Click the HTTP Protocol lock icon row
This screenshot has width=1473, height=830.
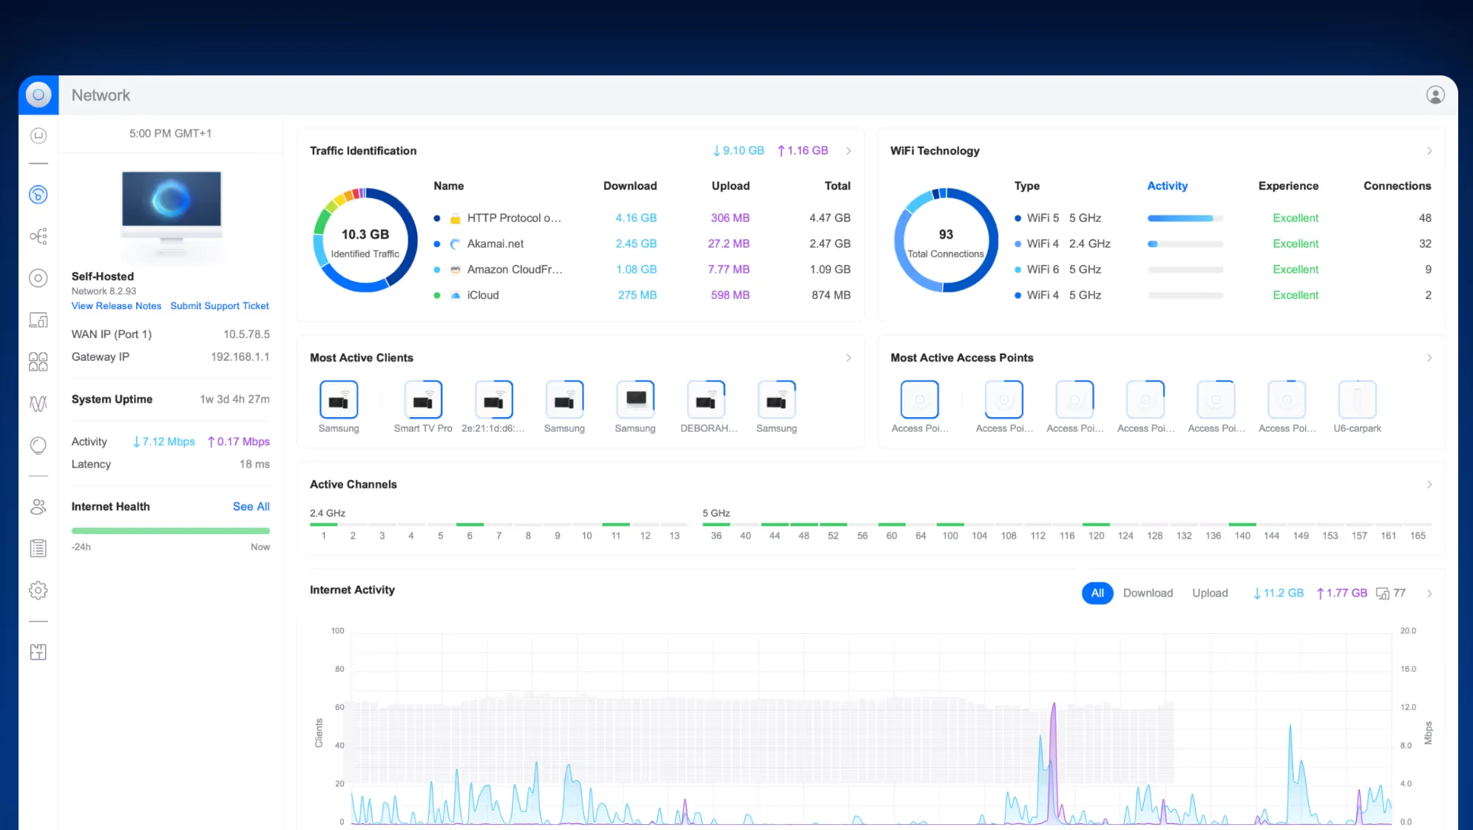pyautogui.click(x=456, y=218)
